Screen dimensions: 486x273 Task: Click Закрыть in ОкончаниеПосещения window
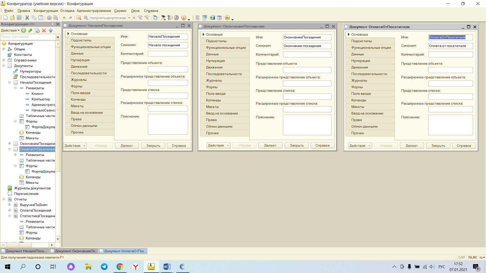click(x=297, y=145)
